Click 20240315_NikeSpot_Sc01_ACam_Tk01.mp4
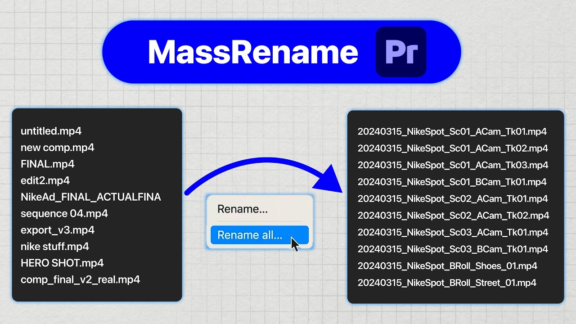 [452, 131]
